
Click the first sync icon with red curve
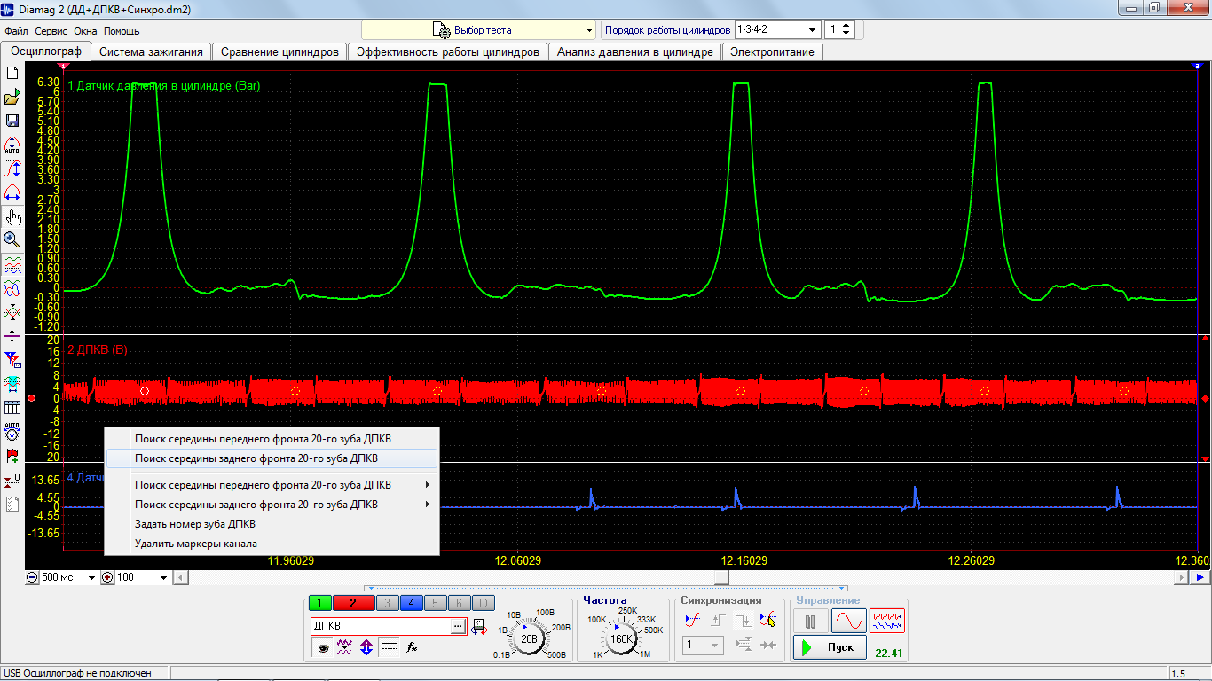693,620
